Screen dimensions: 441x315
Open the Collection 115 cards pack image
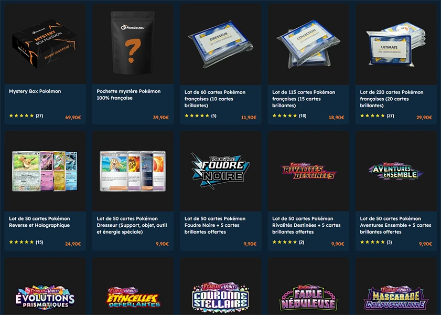click(308, 44)
